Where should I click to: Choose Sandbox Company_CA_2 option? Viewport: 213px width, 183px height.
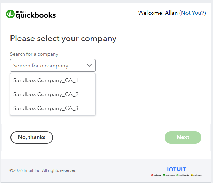[x=46, y=94]
